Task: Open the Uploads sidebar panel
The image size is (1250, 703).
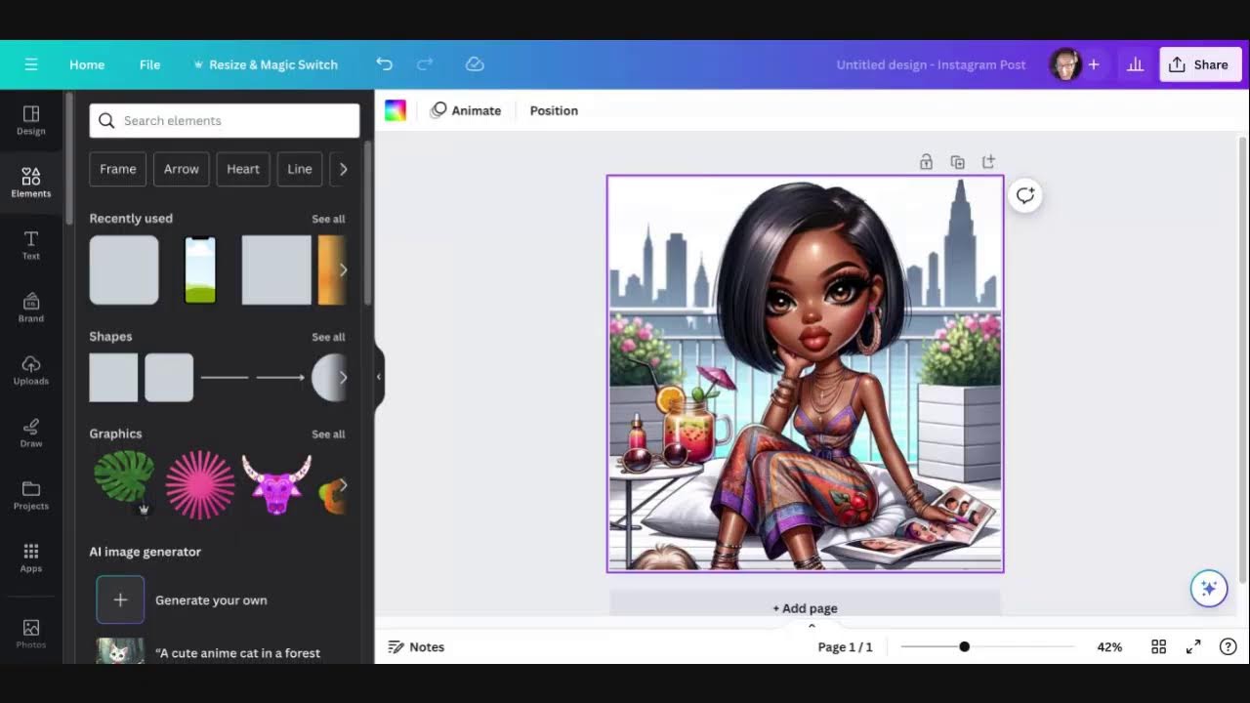Action: click(x=31, y=370)
